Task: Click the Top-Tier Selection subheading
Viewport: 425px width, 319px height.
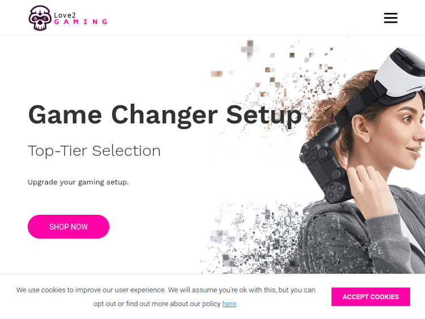Action: [94, 151]
